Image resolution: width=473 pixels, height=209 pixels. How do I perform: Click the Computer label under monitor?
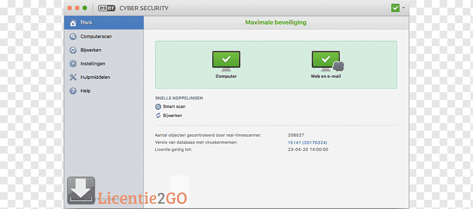pyautogui.click(x=226, y=76)
